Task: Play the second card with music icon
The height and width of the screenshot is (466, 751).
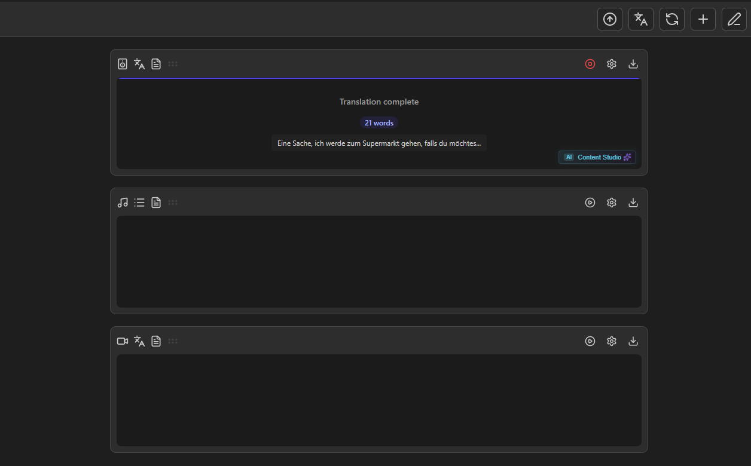Action: (x=590, y=203)
